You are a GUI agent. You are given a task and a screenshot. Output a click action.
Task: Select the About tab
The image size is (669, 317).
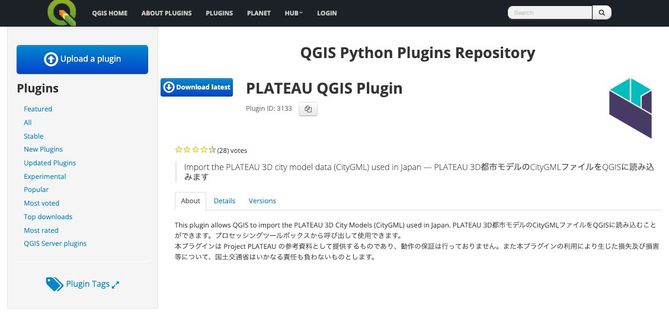click(x=190, y=201)
